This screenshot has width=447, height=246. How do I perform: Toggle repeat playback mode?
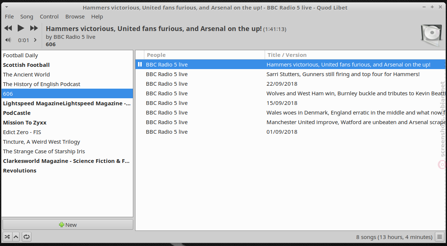pos(27,237)
